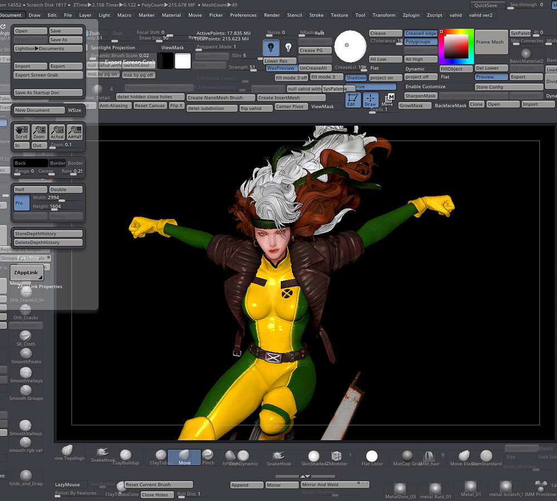Expand ZAppLink Properties section

click(x=40, y=286)
